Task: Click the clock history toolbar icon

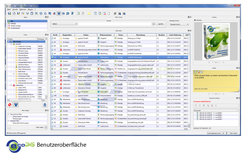Action: (41, 14)
